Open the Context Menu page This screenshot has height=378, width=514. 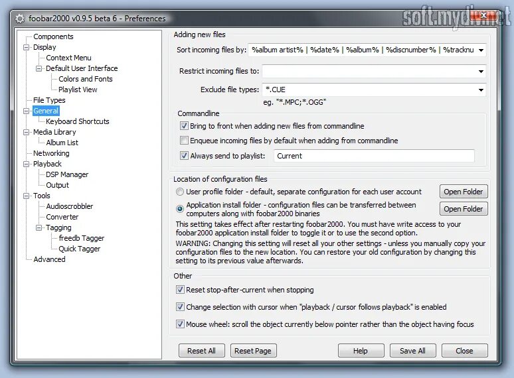click(68, 58)
